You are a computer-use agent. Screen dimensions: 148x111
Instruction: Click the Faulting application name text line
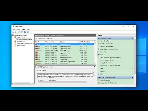64,75
